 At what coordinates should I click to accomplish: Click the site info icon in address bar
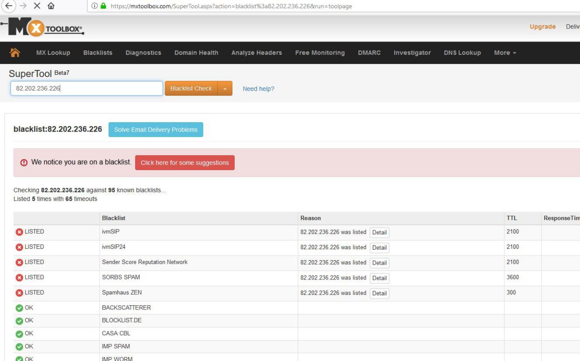[x=94, y=6]
